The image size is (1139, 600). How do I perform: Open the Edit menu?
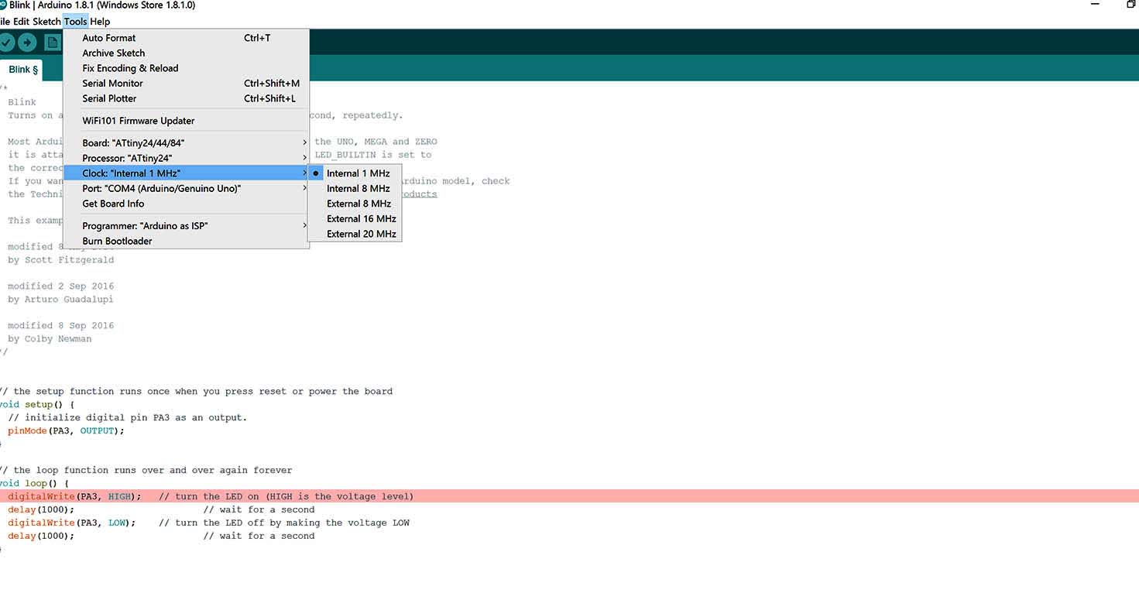[x=21, y=22]
